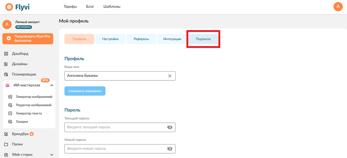This screenshot has height=158, width=347.
Task: Show the current password via eye icon
Action: tap(170, 127)
